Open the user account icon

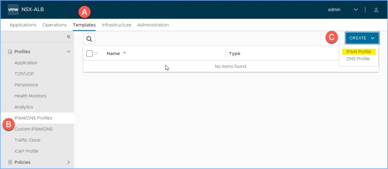point(376,10)
